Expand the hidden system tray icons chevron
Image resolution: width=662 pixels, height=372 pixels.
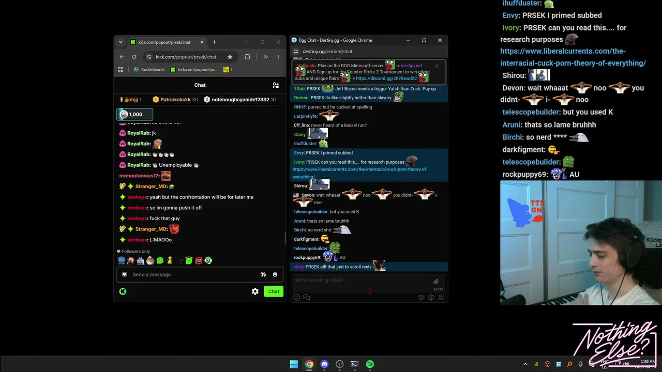(525, 364)
